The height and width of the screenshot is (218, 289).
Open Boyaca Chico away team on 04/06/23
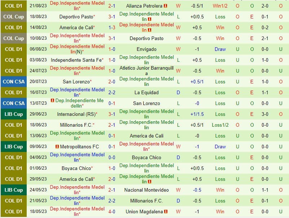146,157
